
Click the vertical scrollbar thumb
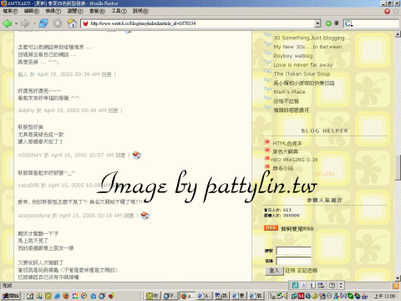(398, 168)
